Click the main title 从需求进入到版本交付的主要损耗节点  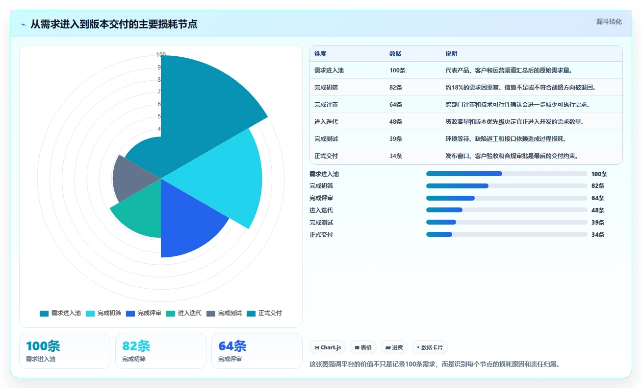[x=114, y=24]
